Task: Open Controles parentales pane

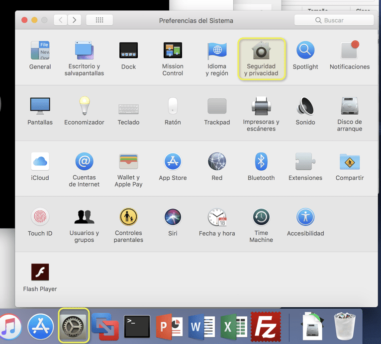Action: (128, 225)
